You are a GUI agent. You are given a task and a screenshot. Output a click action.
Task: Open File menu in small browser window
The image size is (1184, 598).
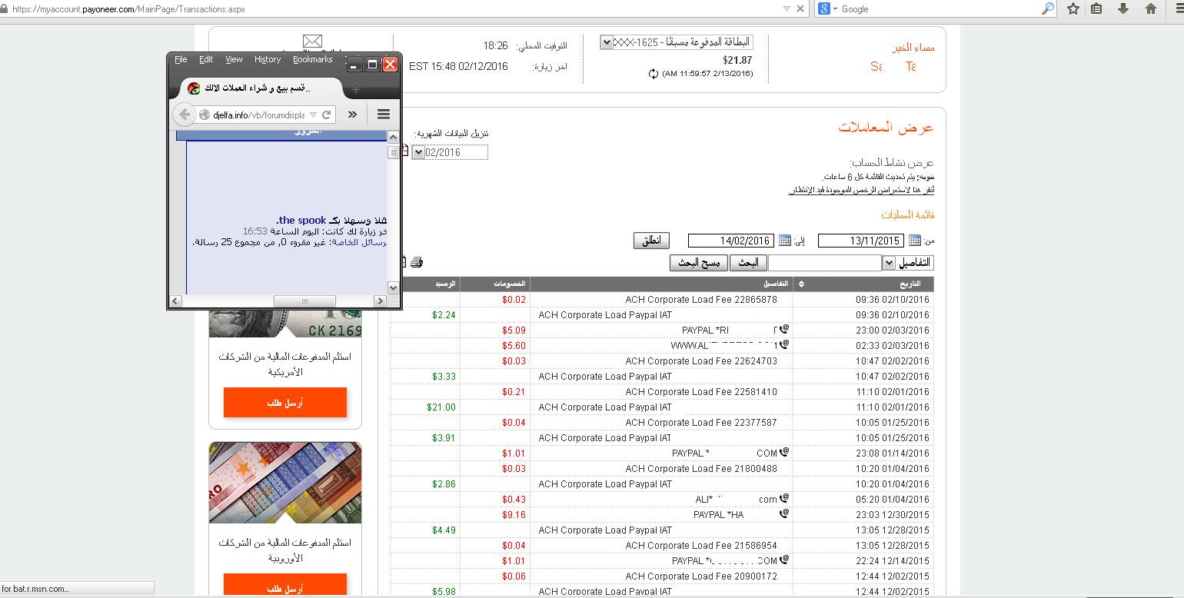click(x=181, y=59)
